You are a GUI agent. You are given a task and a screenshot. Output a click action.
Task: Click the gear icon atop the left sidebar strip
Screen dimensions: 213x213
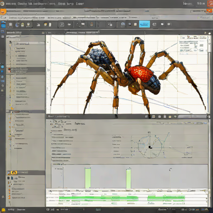point(2,37)
